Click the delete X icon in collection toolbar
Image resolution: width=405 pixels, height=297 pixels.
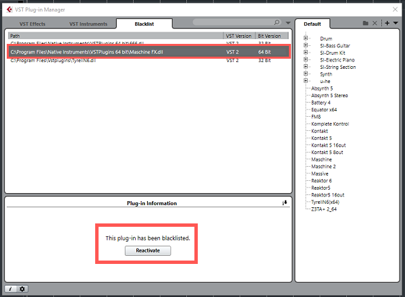(375, 23)
